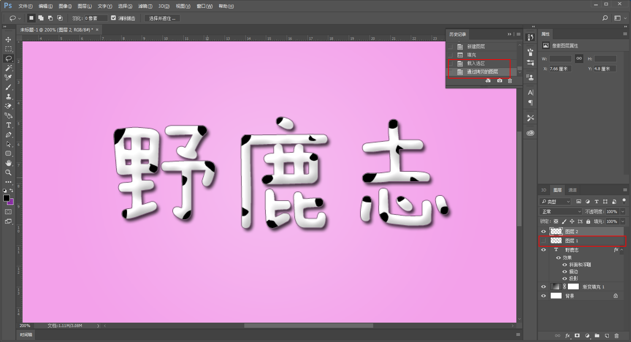Collapse the 野鹿志 layer effects list
Viewport: 631px width, 342px height.
(x=622, y=250)
